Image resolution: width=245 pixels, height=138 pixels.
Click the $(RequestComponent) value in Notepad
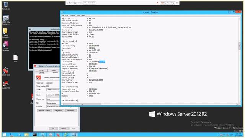[98, 69]
